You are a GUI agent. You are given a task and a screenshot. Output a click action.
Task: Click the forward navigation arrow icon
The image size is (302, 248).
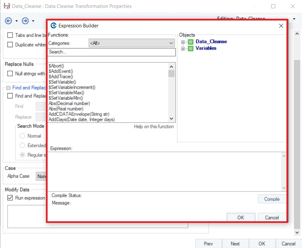25,21
